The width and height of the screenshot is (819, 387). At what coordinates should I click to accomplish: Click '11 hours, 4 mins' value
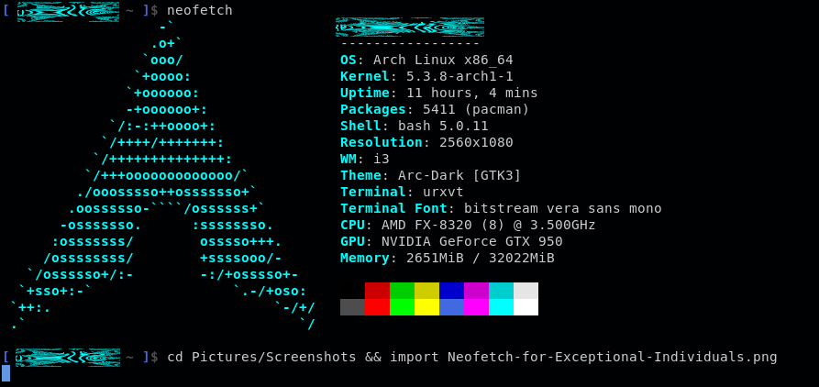coord(472,93)
